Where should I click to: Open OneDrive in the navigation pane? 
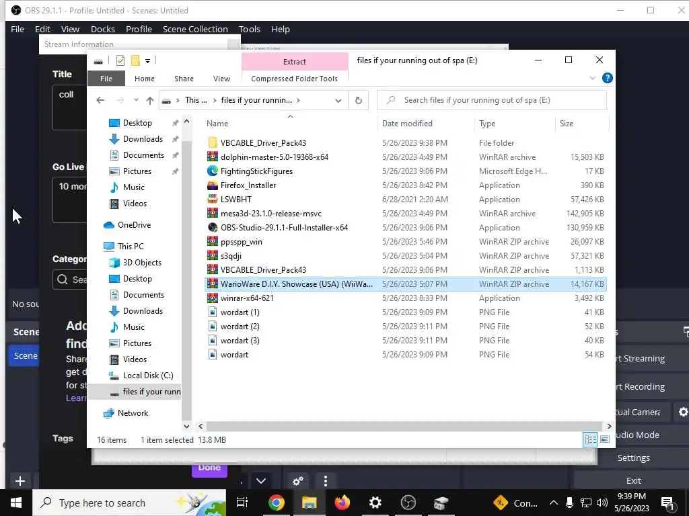134,224
